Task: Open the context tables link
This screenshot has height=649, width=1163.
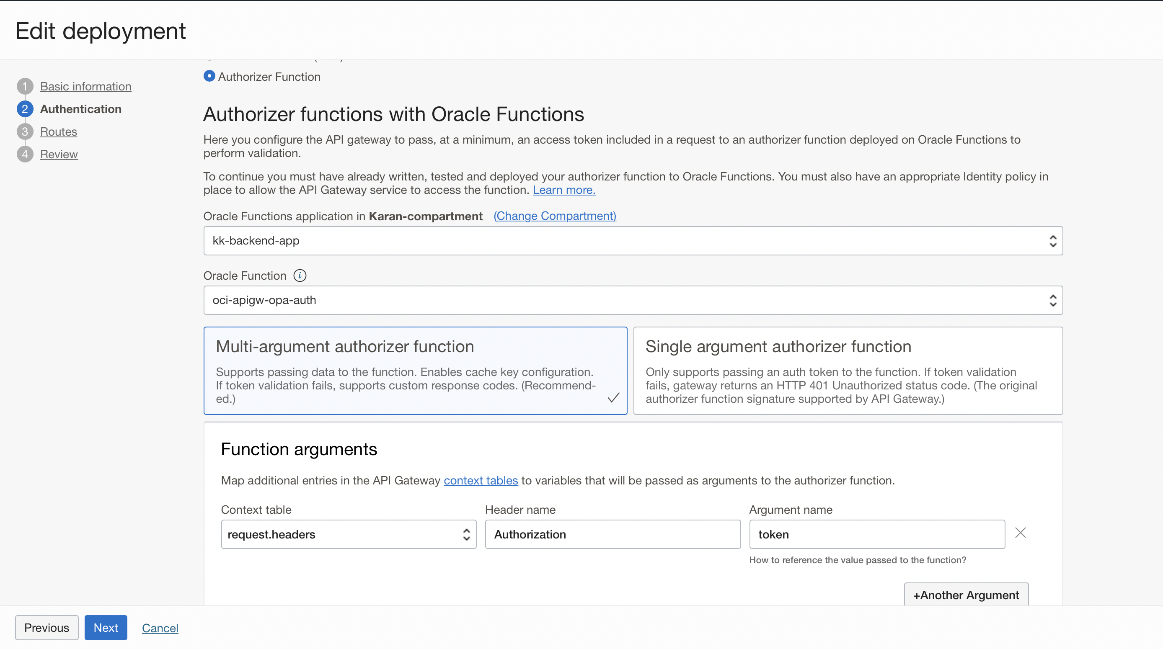Action: click(x=481, y=480)
